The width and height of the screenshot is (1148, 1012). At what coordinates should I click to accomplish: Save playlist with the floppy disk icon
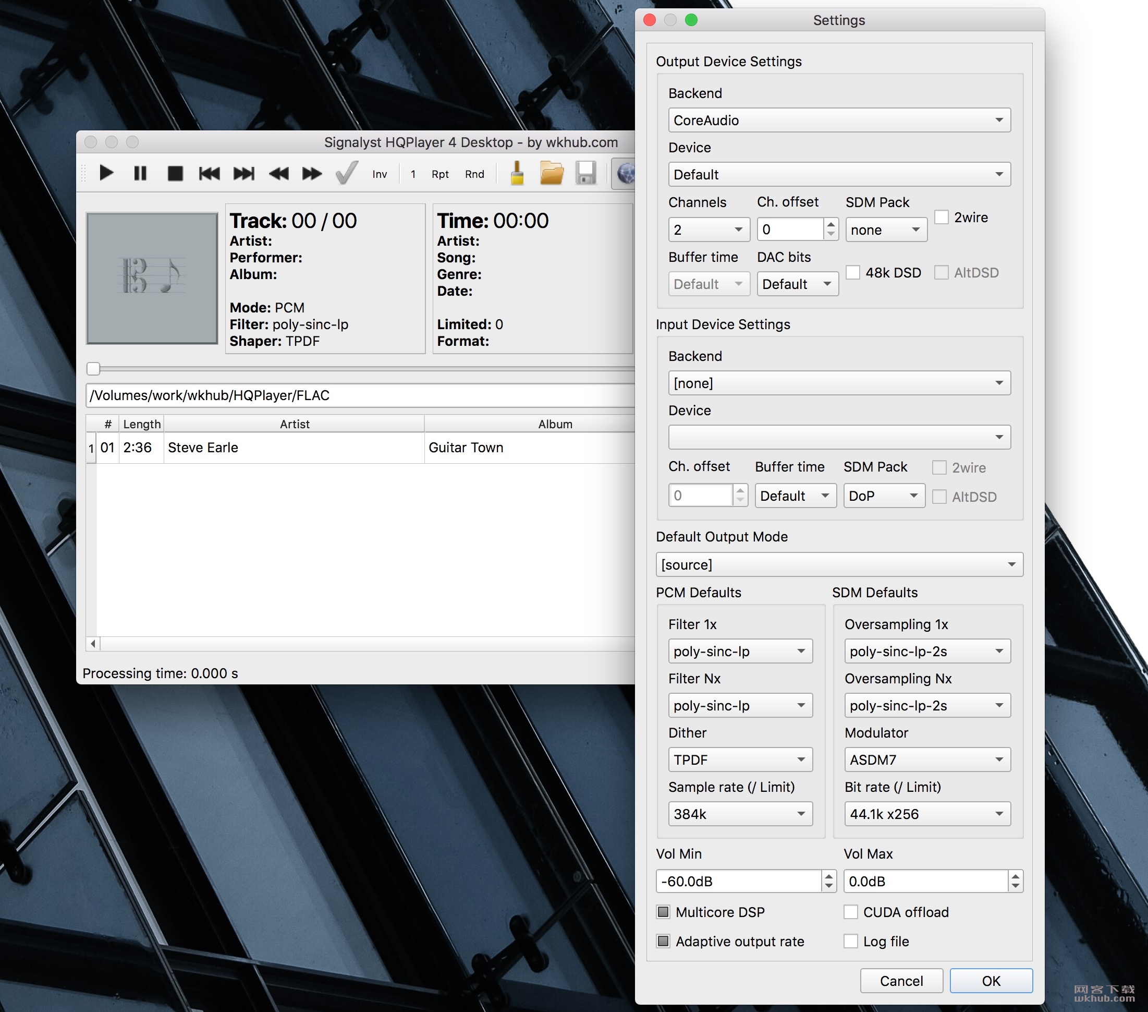(586, 173)
